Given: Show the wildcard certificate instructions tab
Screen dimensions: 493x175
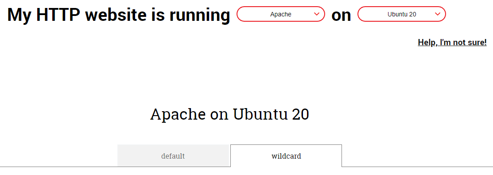Looking at the screenshot, I should point(286,156).
